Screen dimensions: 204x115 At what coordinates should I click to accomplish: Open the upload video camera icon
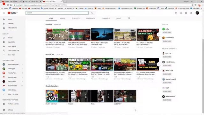click(x=176, y=13)
